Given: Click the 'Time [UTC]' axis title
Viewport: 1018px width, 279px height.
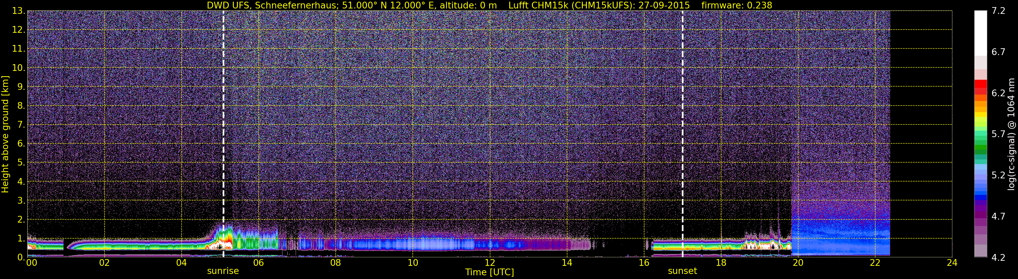Looking at the screenshot, I should point(489,272).
